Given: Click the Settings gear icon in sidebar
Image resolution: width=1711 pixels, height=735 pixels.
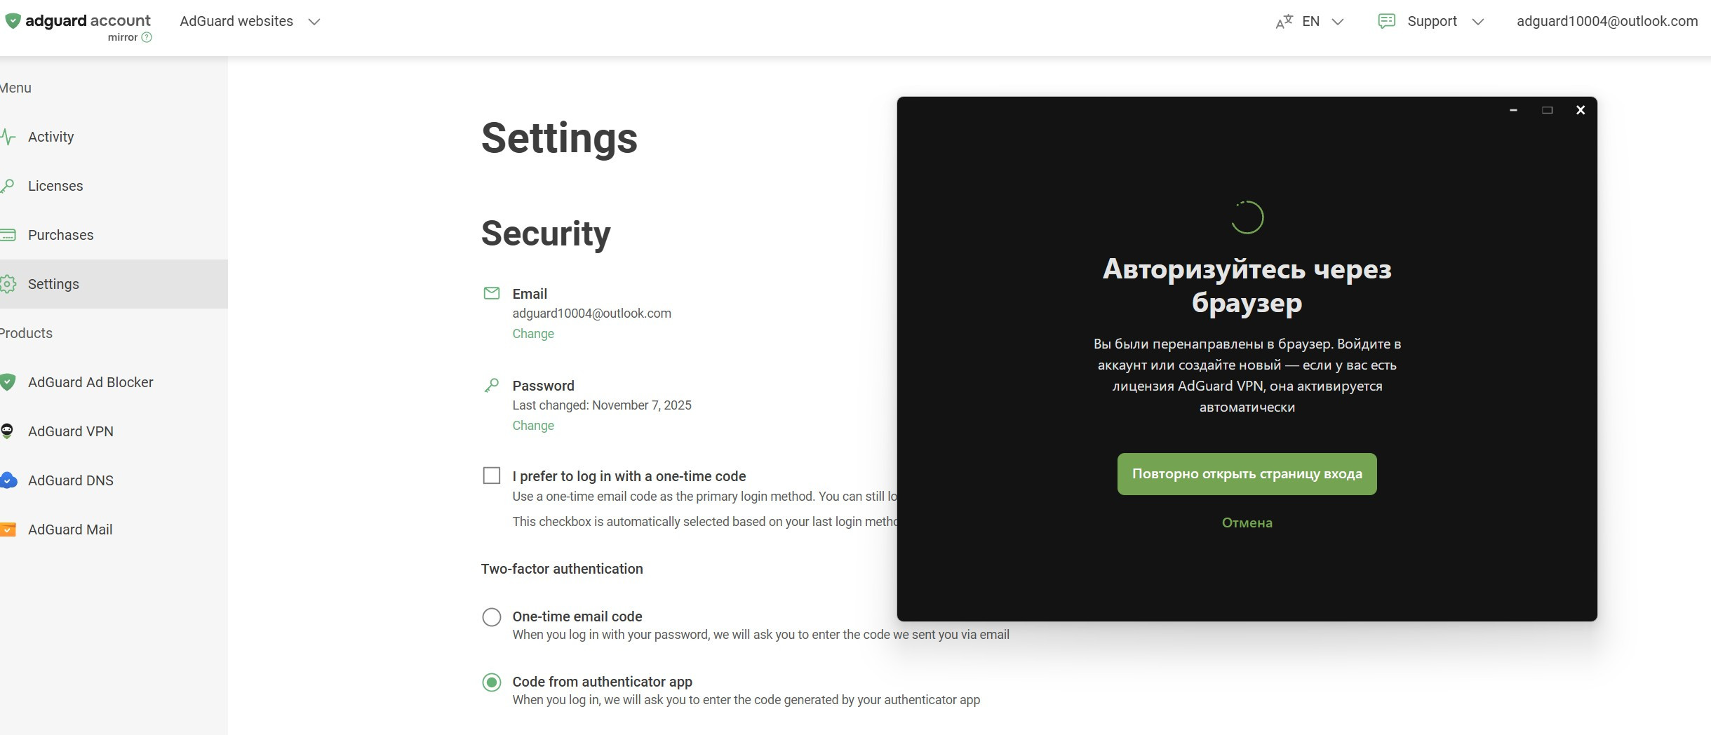Looking at the screenshot, I should (8, 284).
